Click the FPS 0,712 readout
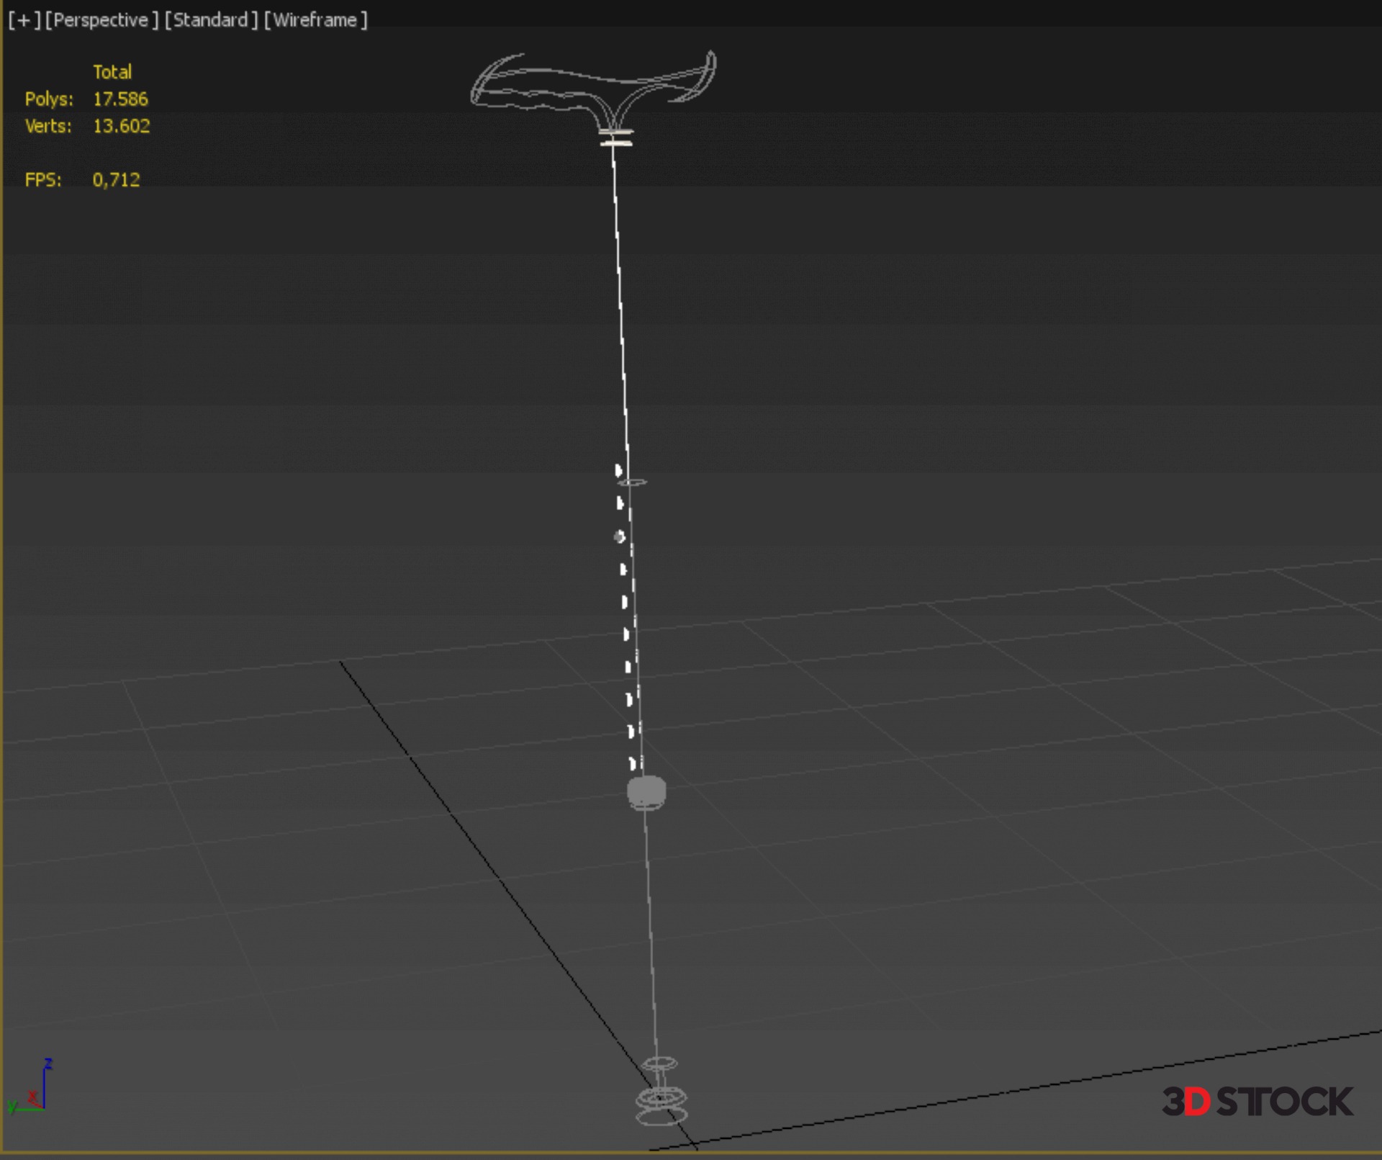This screenshot has height=1160, width=1382. coord(116,180)
